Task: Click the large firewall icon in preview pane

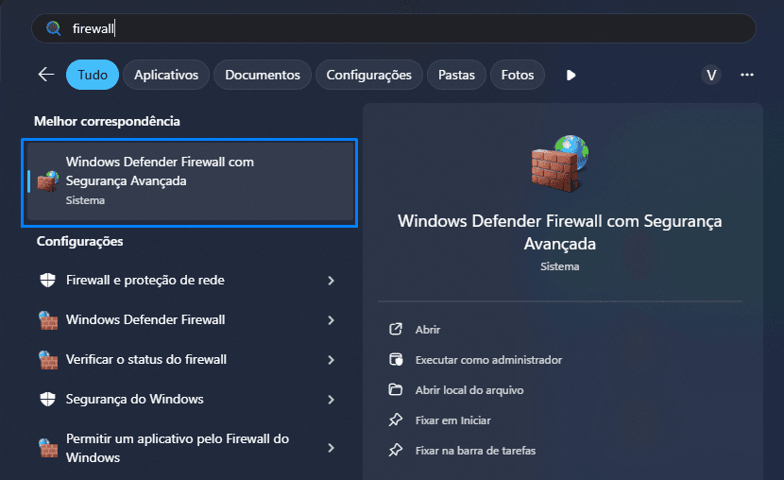Action: [560, 163]
